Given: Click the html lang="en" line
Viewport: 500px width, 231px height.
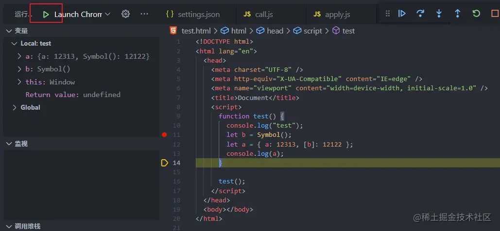Looking at the screenshot, I should 226,51.
